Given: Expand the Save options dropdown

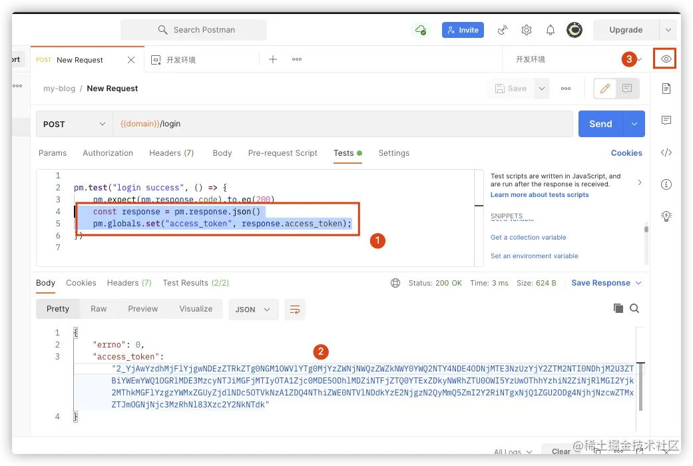Looking at the screenshot, I should 542,89.
